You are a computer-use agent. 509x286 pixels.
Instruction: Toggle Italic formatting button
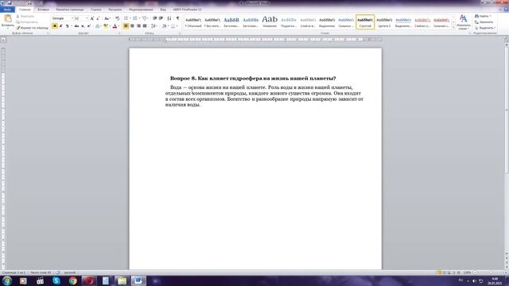tap(60, 26)
